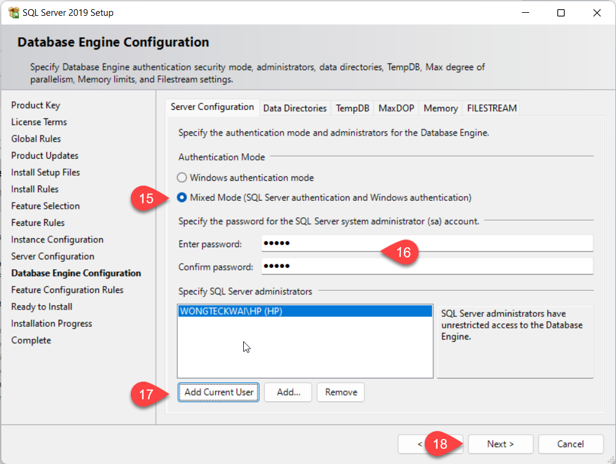Click the Remove button
Image resolution: width=616 pixels, height=464 pixels.
pos(340,392)
